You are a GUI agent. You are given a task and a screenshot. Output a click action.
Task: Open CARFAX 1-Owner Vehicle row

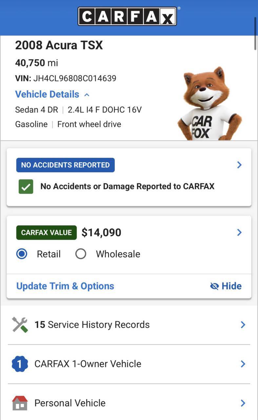[129, 364]
